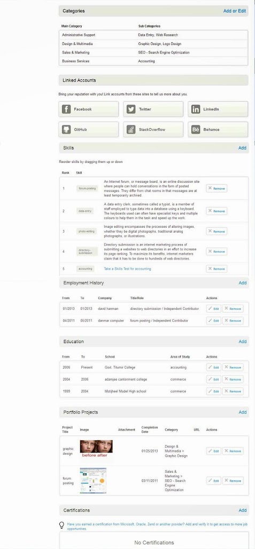Open Add or Edit for Categories
The image size is (255, 549).
click(x=235, y=11)
